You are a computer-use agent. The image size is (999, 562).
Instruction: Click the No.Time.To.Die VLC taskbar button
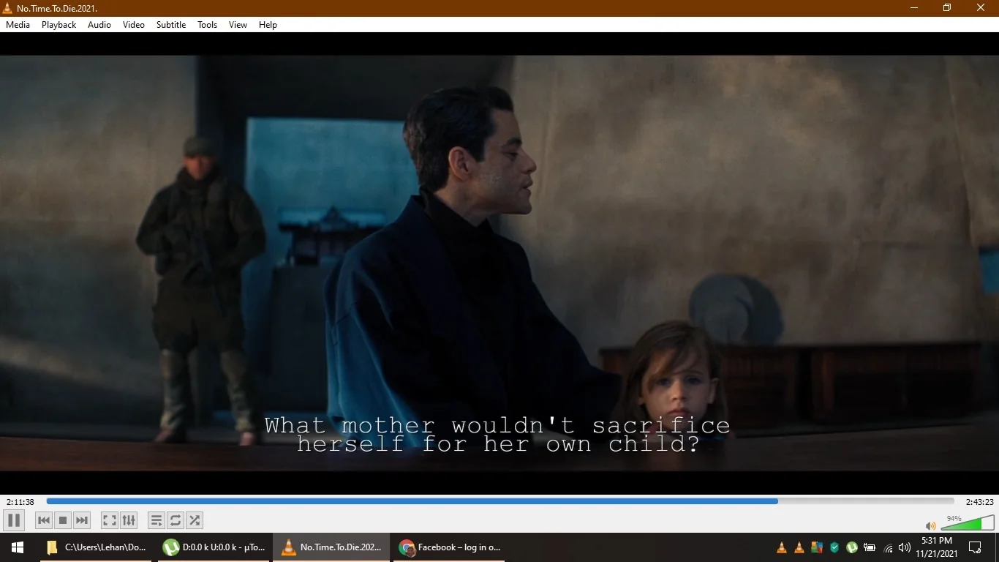coord(331,547)
